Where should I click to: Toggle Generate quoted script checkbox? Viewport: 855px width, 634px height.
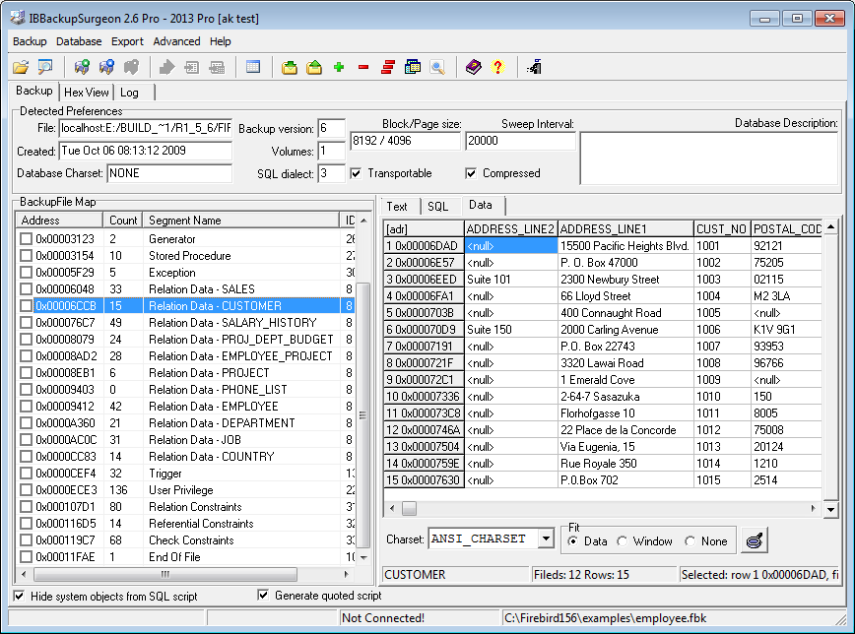tap(263, 596)
